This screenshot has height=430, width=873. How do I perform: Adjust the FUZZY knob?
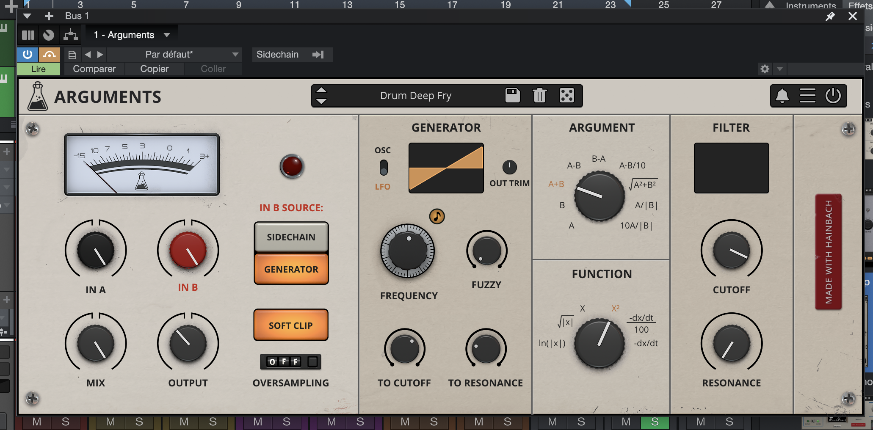click(487, 251)
